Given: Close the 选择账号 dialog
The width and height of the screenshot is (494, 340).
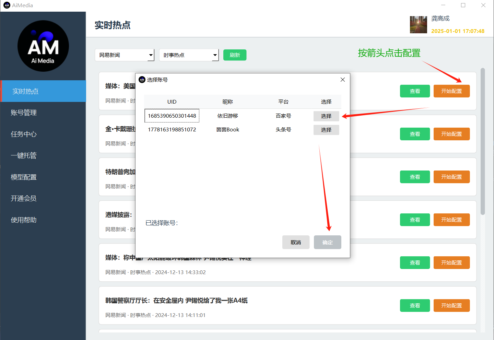Looking at the screenshot, I should (342, 80).
